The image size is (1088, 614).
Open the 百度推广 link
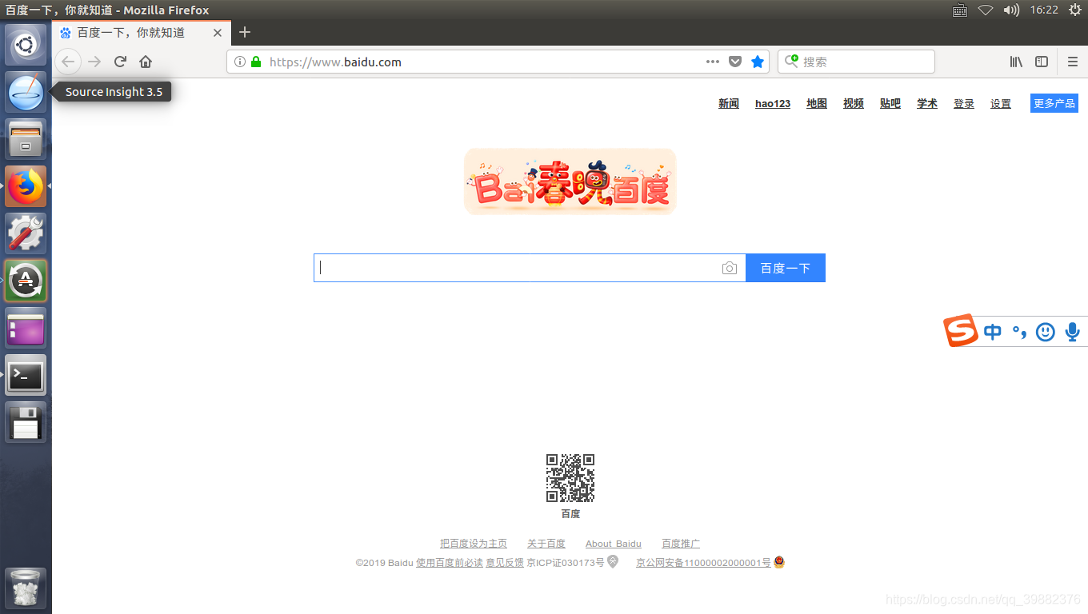681,544
